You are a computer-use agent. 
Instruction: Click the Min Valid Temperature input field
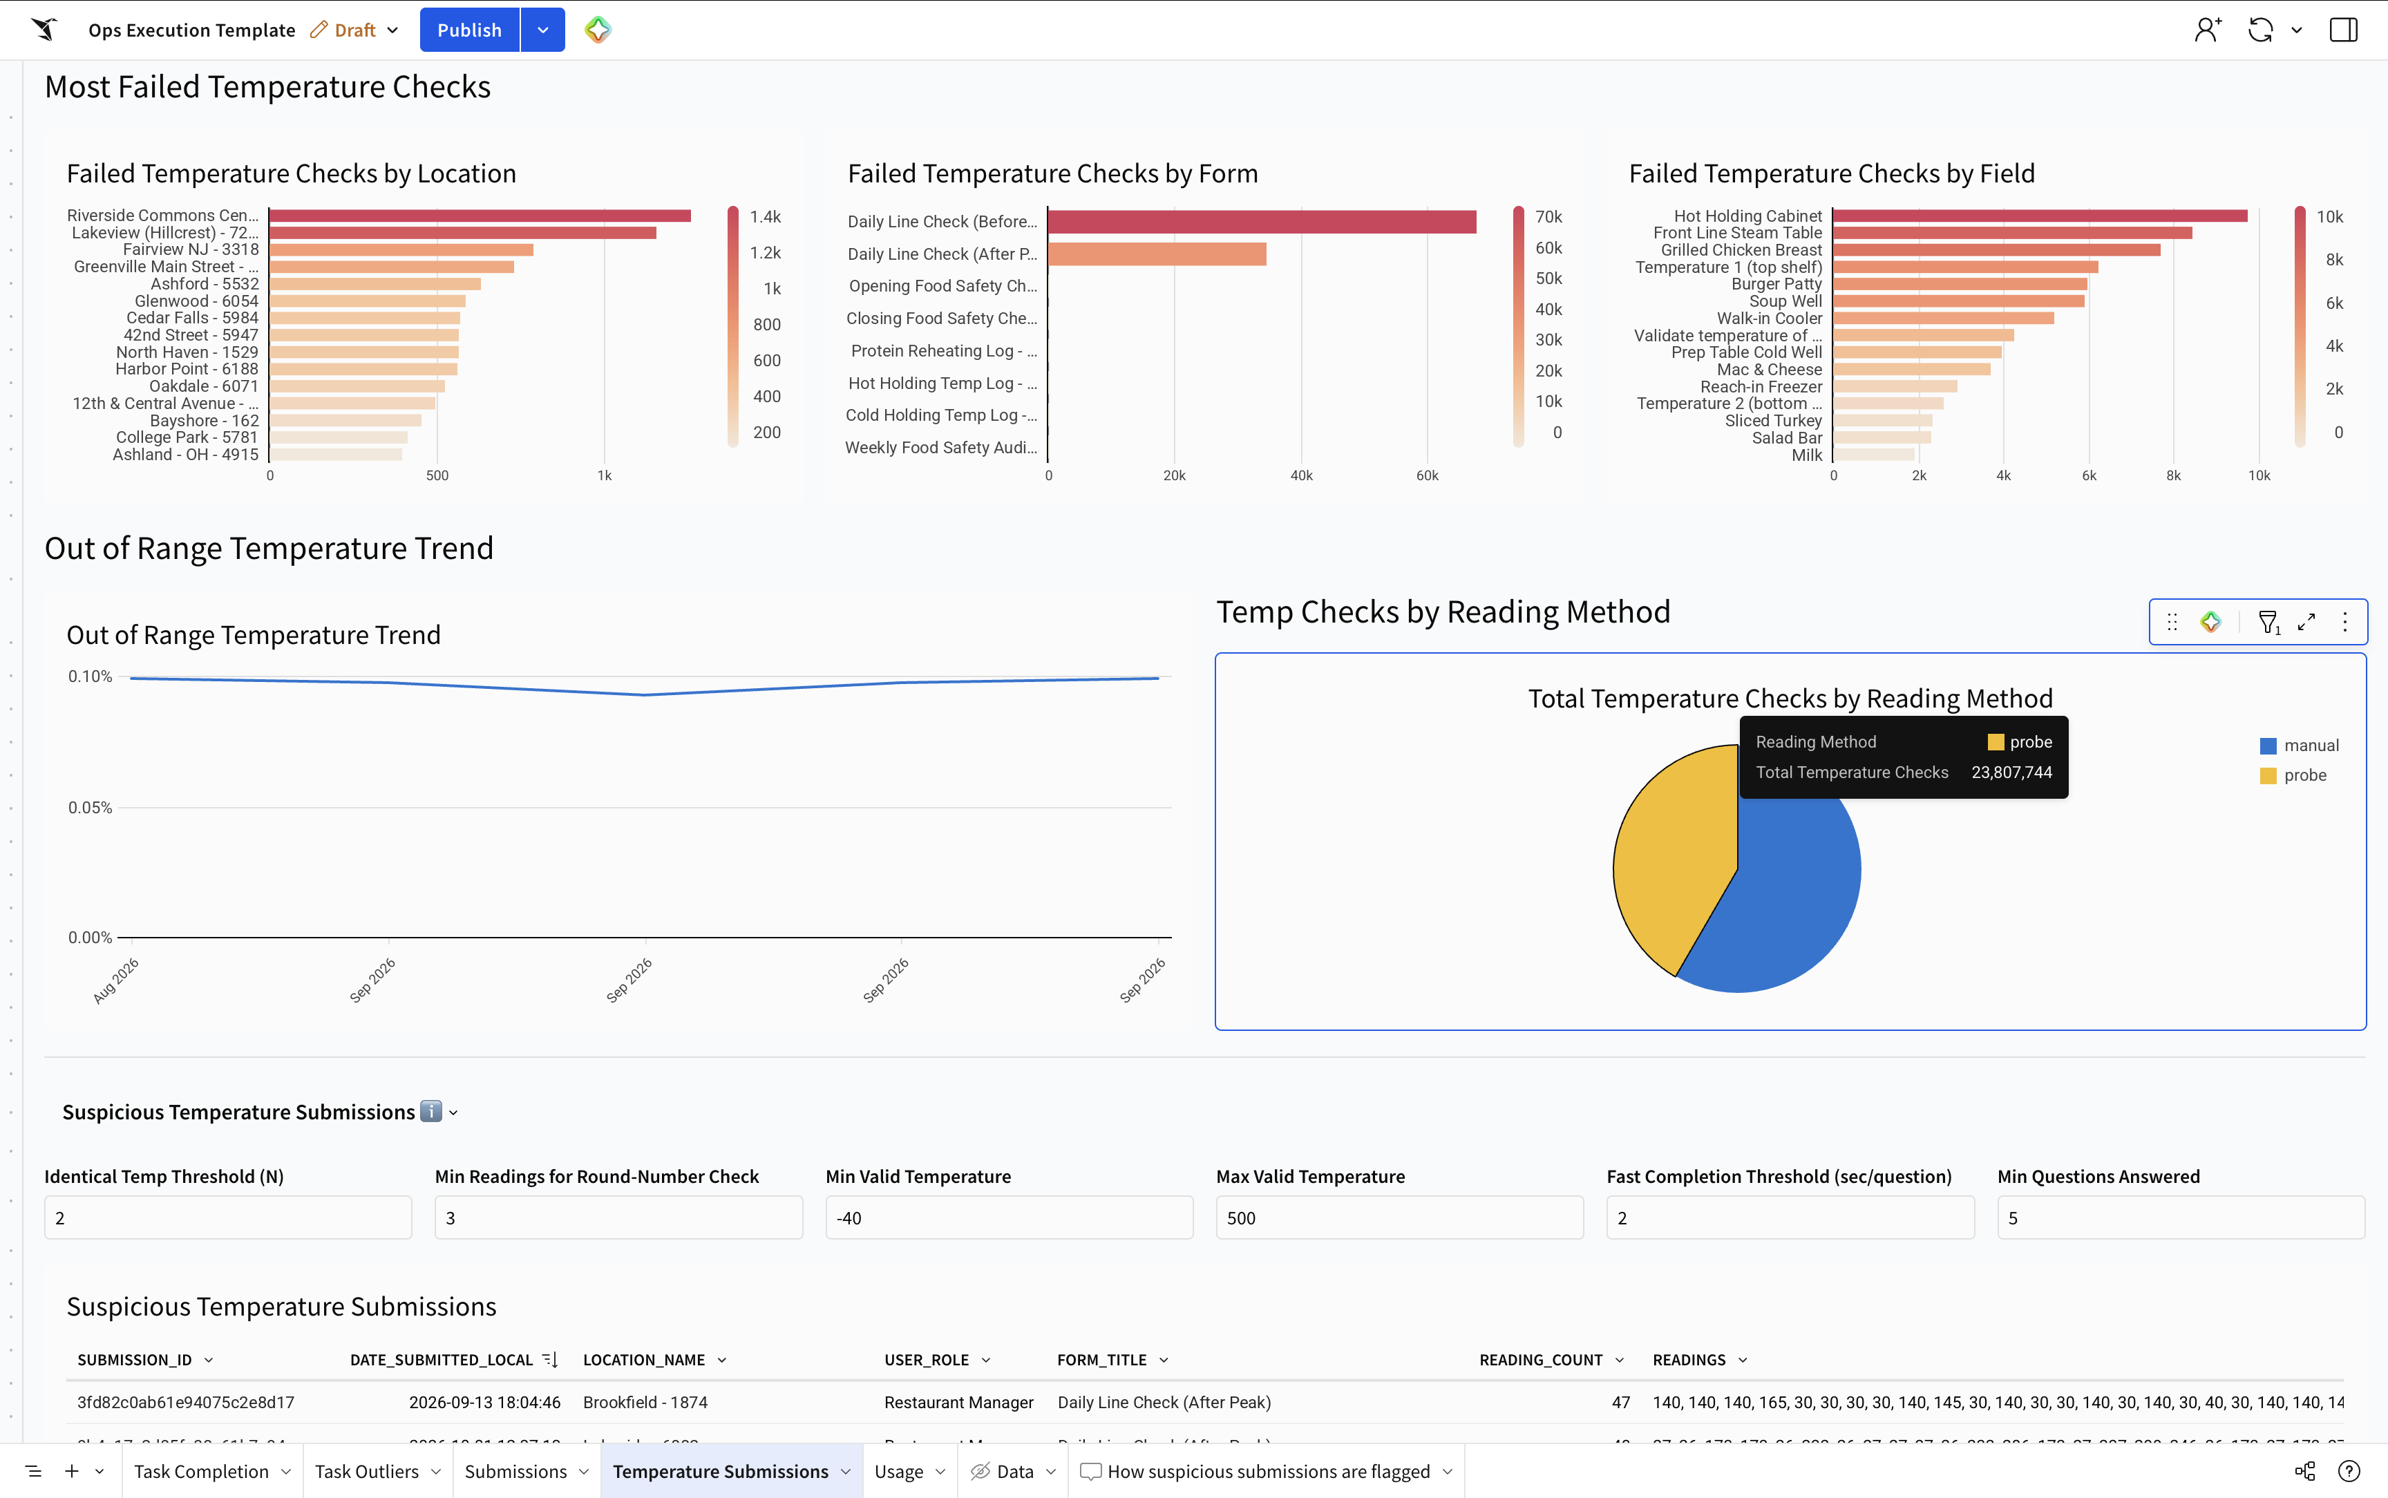1010,1217
